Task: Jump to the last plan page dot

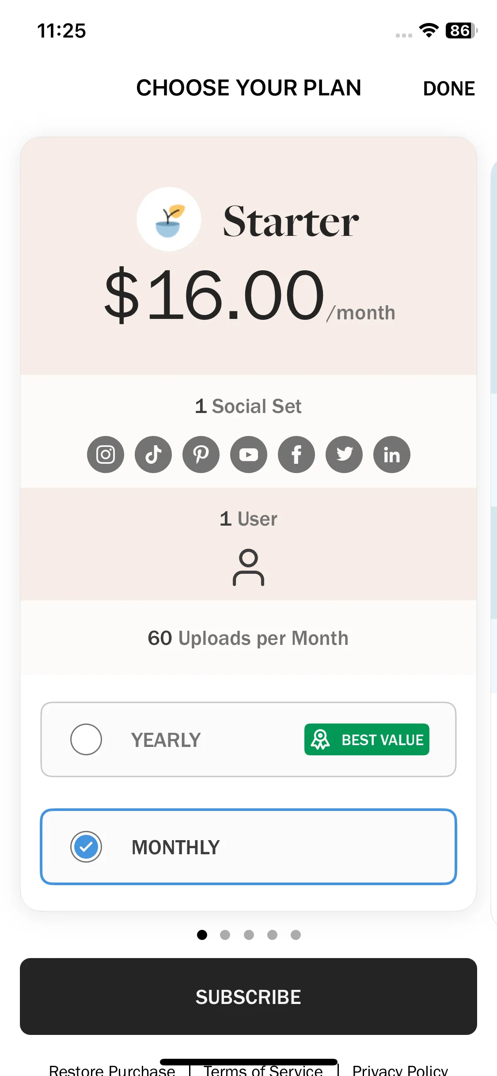Action: click(x=296, y=935)
